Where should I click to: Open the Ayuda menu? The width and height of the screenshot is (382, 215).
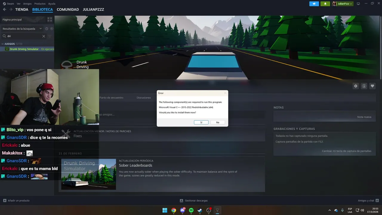52,4
